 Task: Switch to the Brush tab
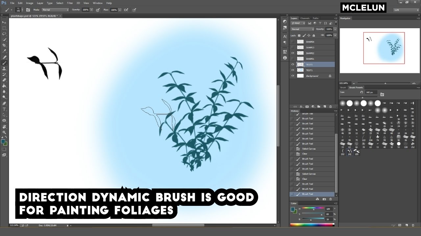343,88
